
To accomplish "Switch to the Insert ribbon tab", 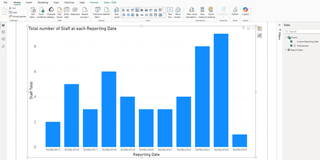I will pyautogui.click(x=29, y=3).
